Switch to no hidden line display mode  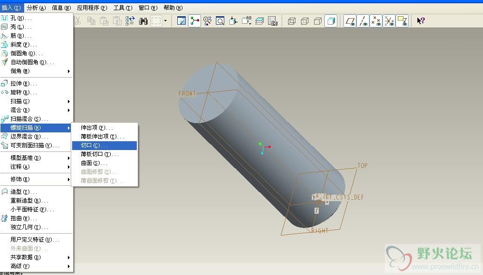tap(318, 21)
